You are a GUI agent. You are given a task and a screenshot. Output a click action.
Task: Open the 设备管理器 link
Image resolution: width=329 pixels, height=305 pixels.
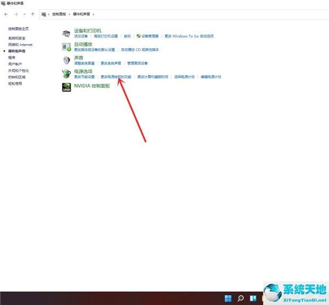[x=150, y=36]
